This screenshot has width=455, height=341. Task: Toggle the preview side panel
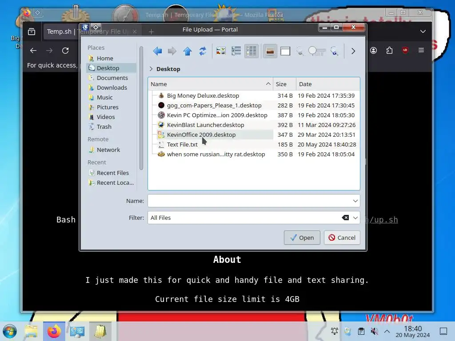click(285, 52)
